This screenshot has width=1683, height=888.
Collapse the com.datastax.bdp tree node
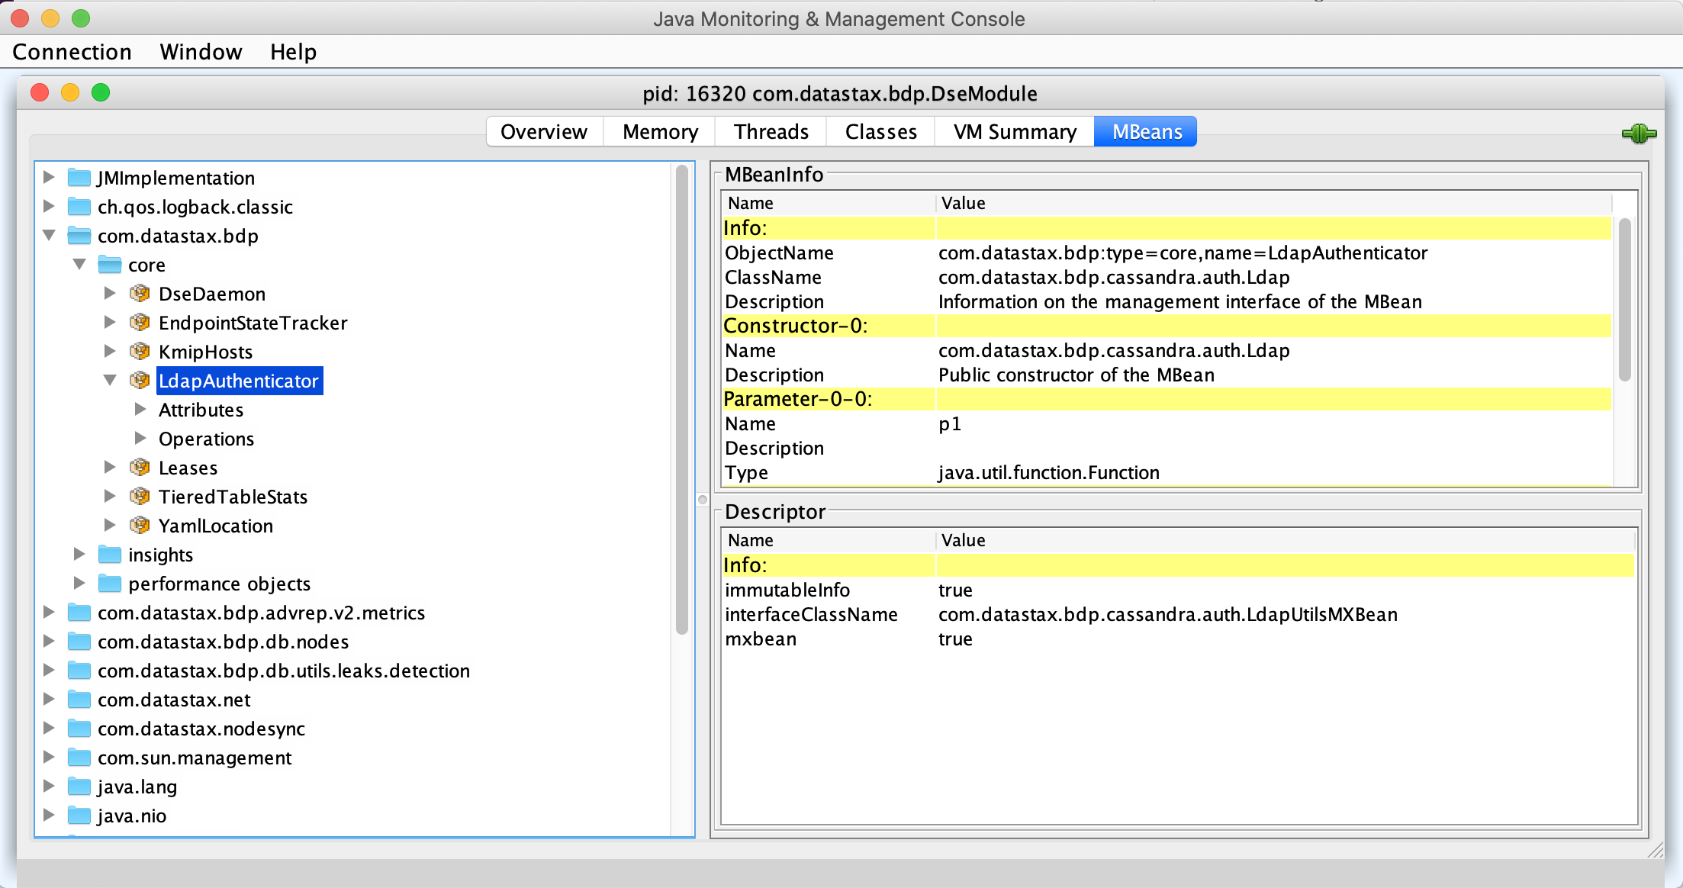(49, 236)
